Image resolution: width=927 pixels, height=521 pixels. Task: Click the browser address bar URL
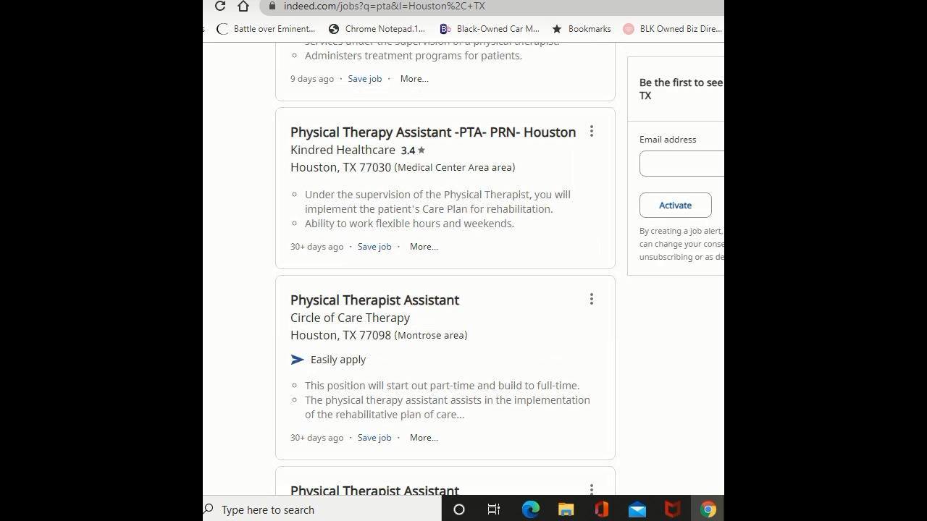pyautogui.click(x=385, y=6)
